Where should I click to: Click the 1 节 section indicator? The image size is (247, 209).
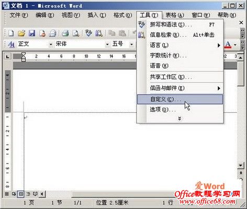click(x=57, y=203)
